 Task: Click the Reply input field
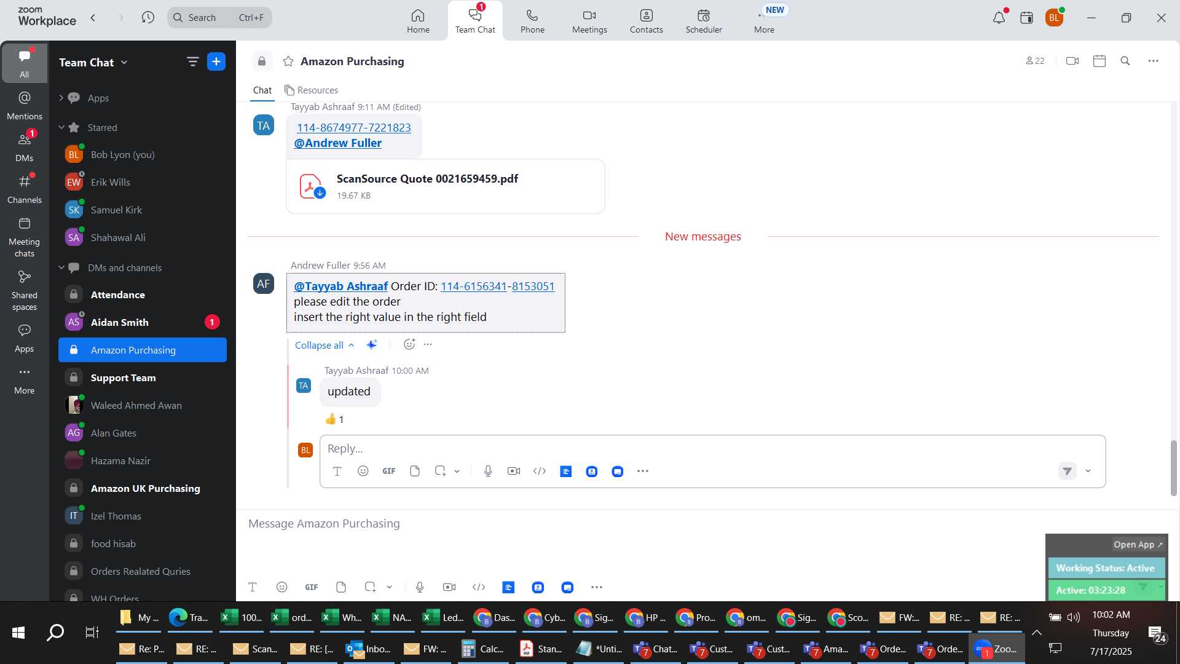coord(712,449)
